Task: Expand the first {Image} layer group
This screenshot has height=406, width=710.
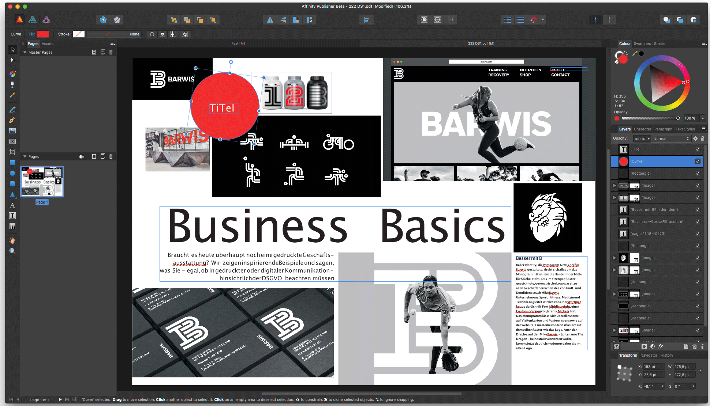Action: click(x=614, y=186)
